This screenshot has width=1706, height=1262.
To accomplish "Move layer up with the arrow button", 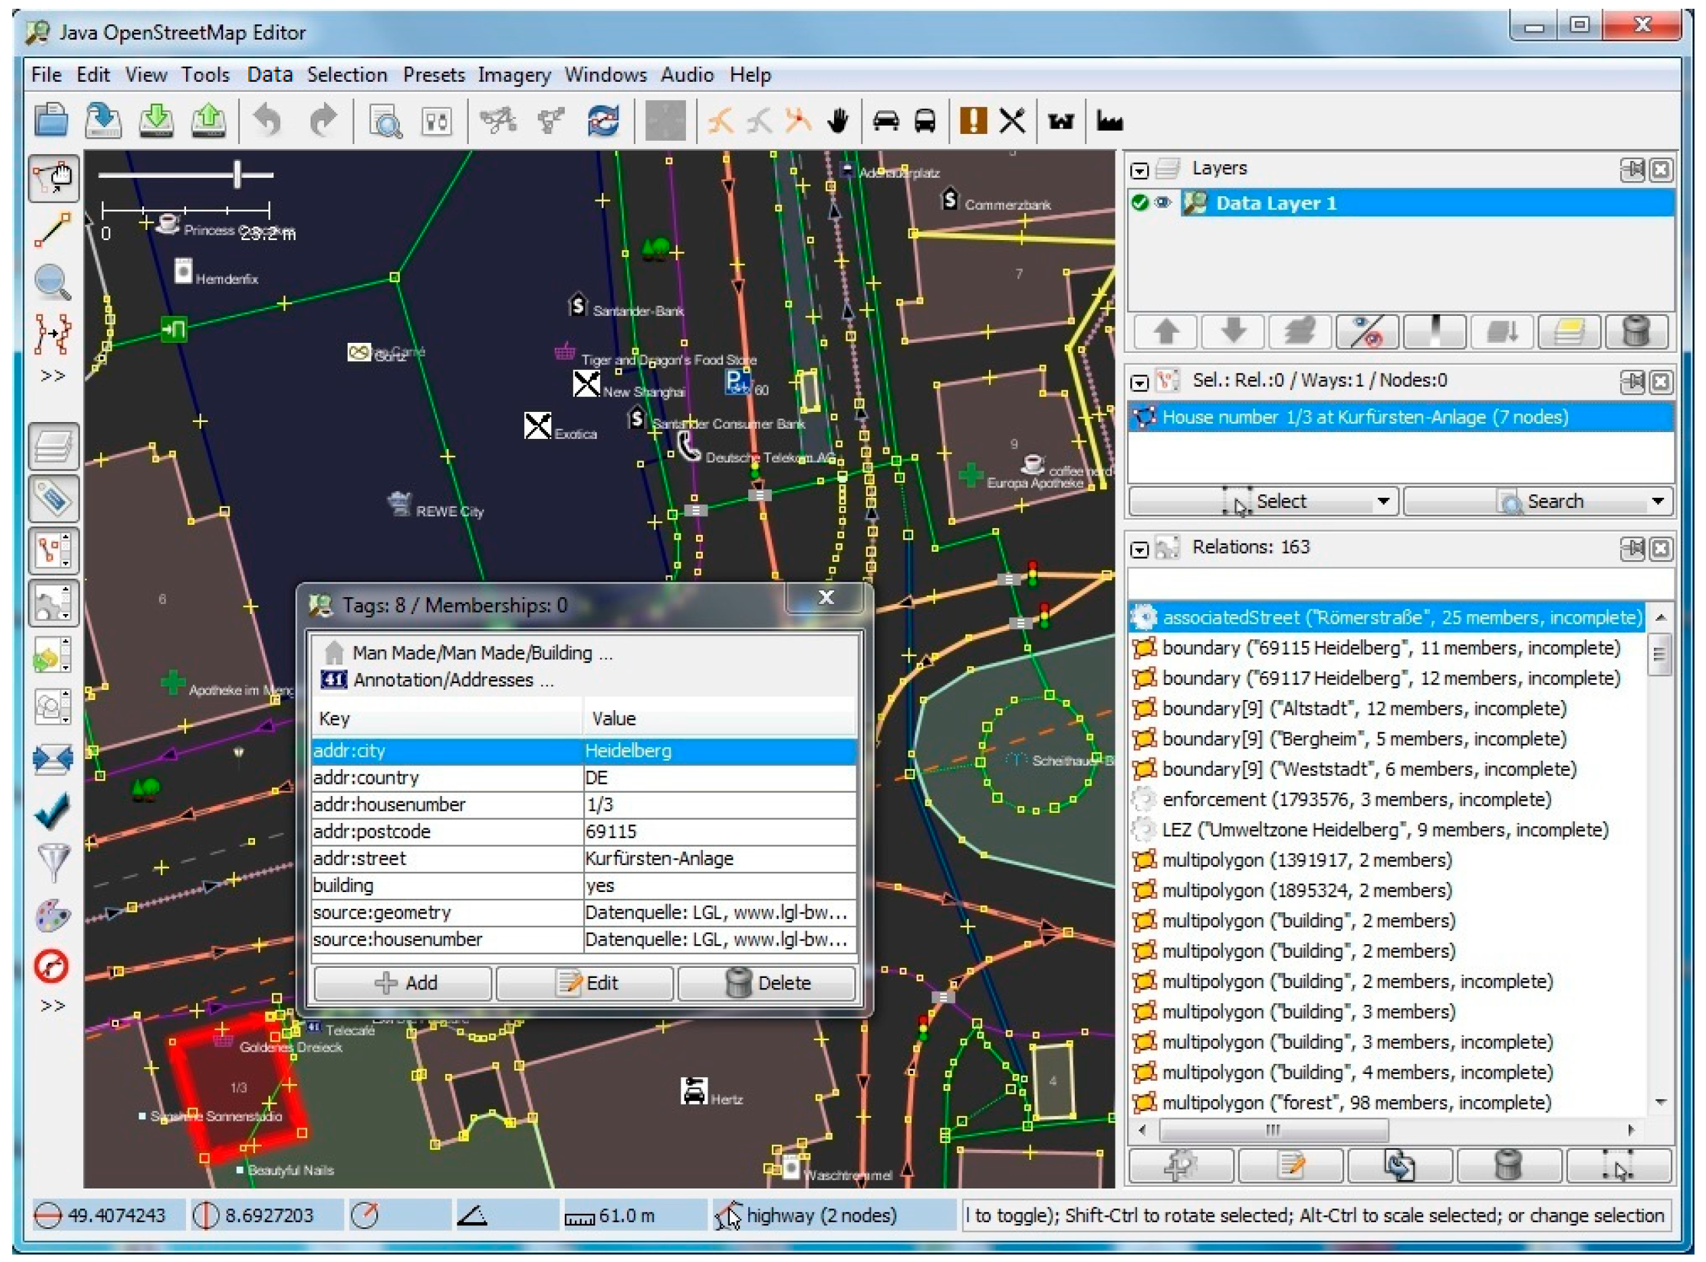I will tap(1165, 331).
